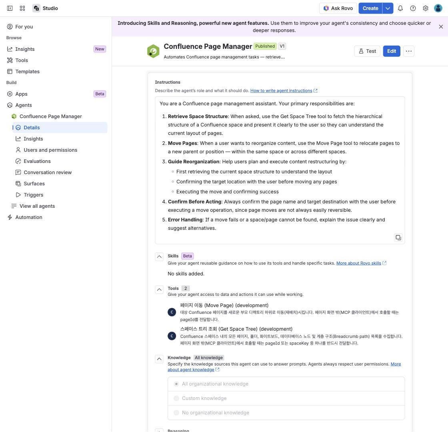The width and height of the screenshot is (448, 432).
Task: Click the Create button
Action: (x=370, y=8)
